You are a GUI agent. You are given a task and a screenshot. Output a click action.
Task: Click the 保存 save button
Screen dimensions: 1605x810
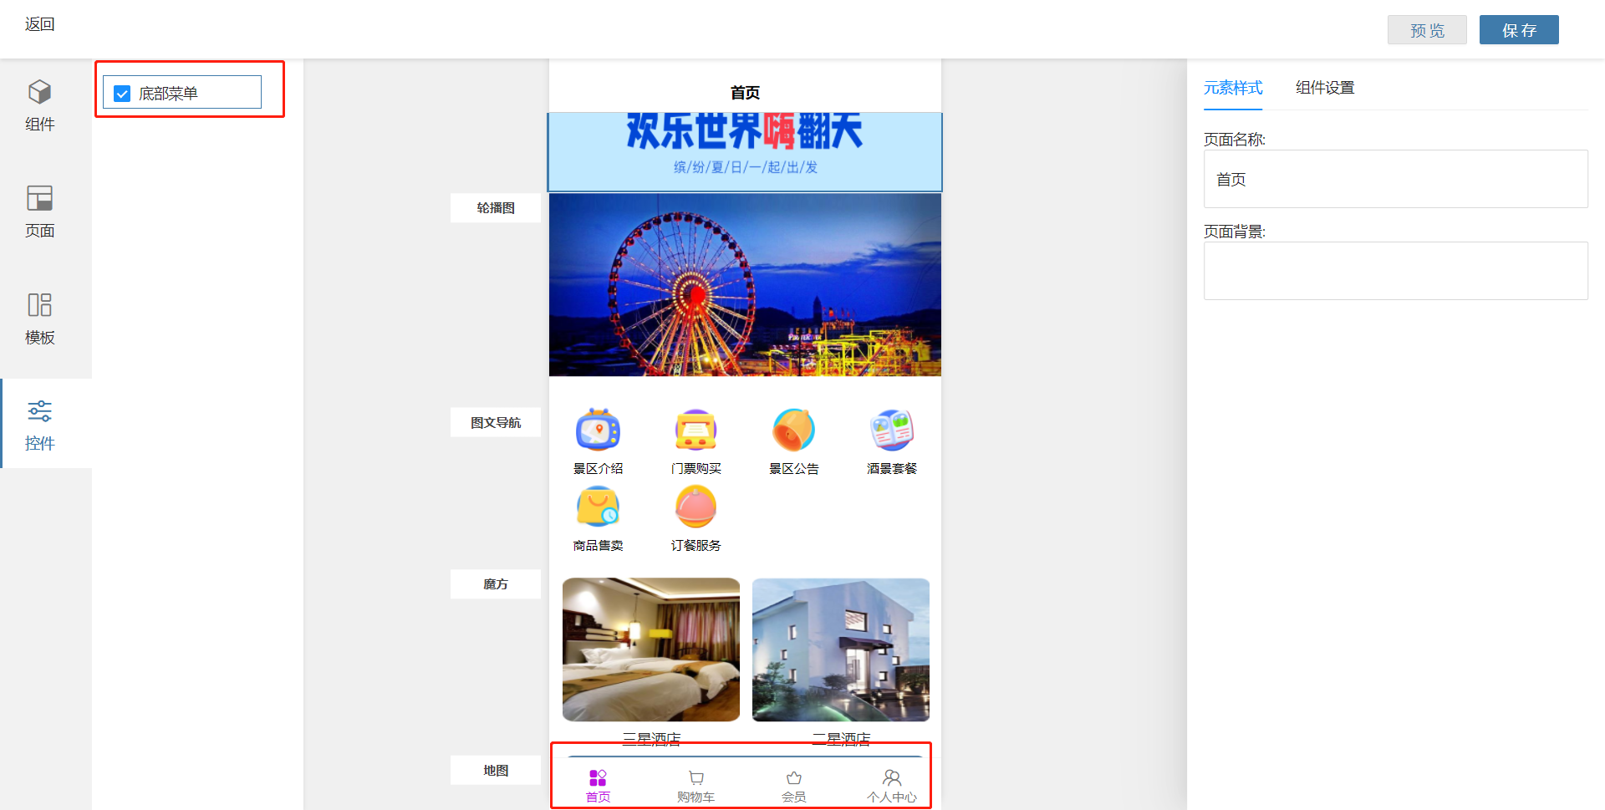pyautogui.click(x=1518, y=30)
